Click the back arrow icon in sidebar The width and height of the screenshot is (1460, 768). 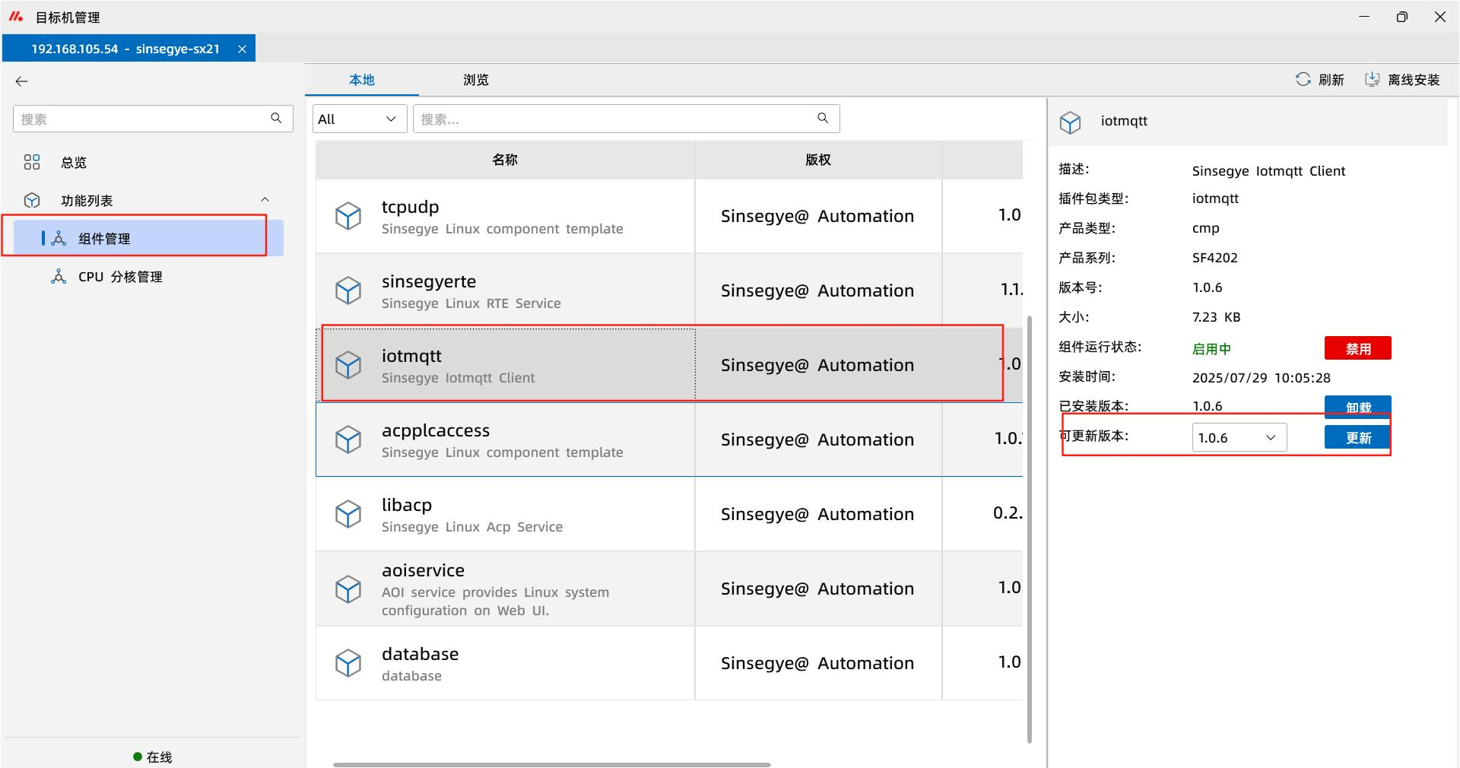[x=21, y=81]
